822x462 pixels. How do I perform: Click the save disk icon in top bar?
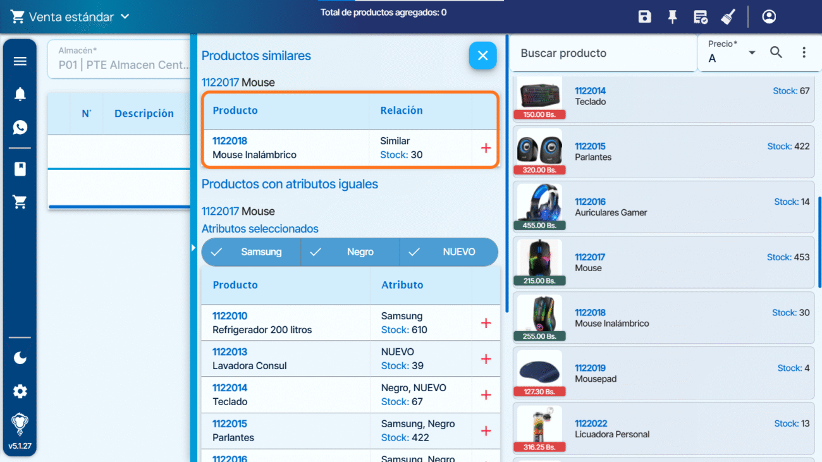point(644,17)
